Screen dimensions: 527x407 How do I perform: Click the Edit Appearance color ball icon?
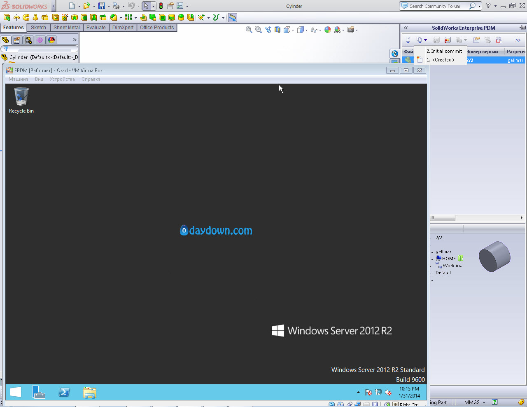(x=328, y=30)
